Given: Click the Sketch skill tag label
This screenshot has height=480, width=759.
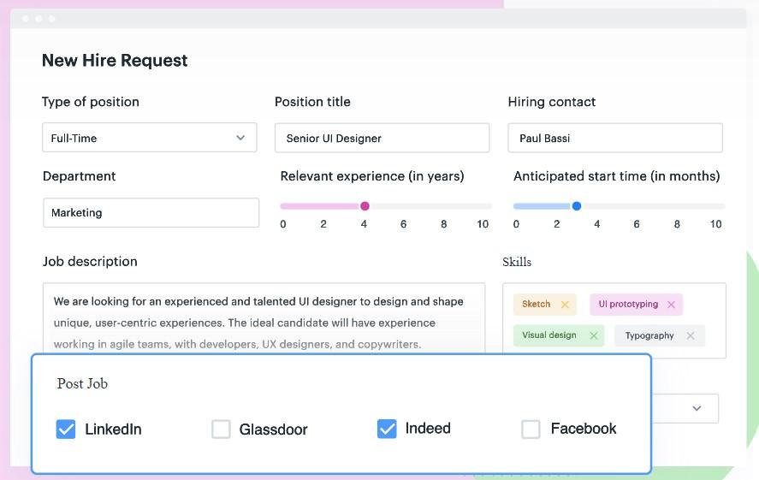Looking at the screenshot, I should tap(537, 305).
